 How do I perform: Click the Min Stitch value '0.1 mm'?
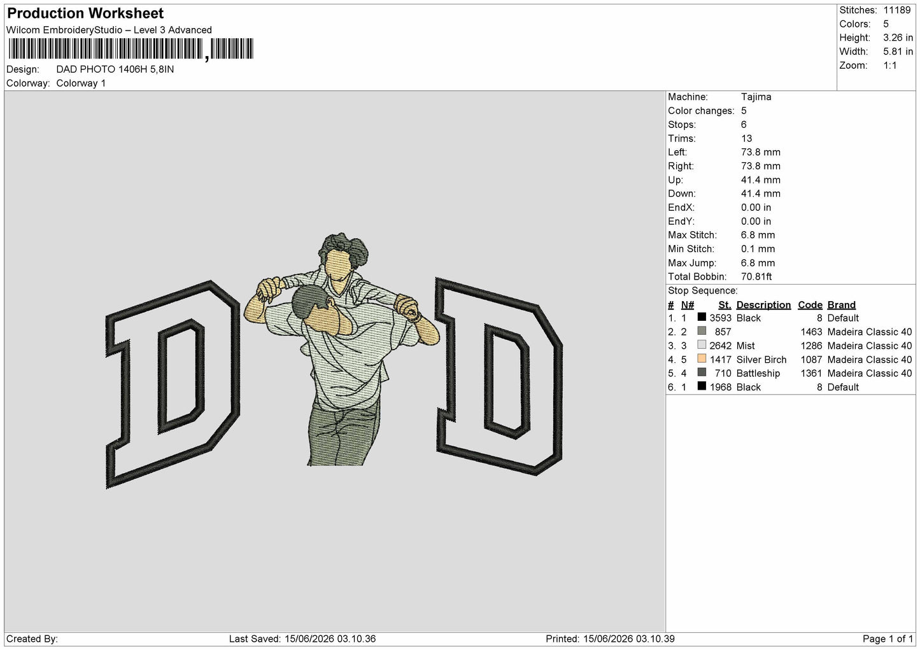758,249
